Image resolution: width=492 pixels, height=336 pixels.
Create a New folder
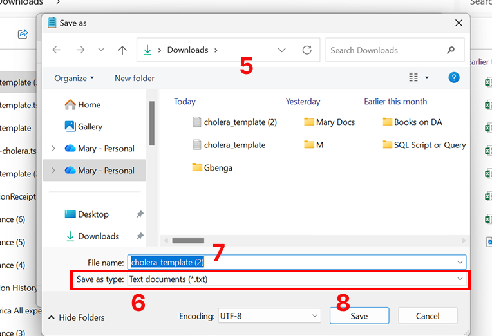135,78
